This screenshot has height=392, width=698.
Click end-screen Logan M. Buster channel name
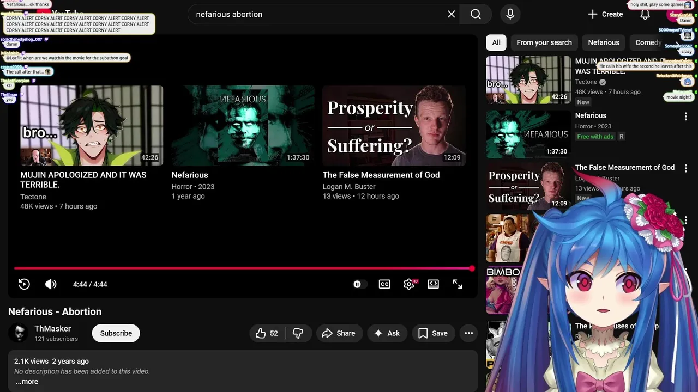[349, 187]
